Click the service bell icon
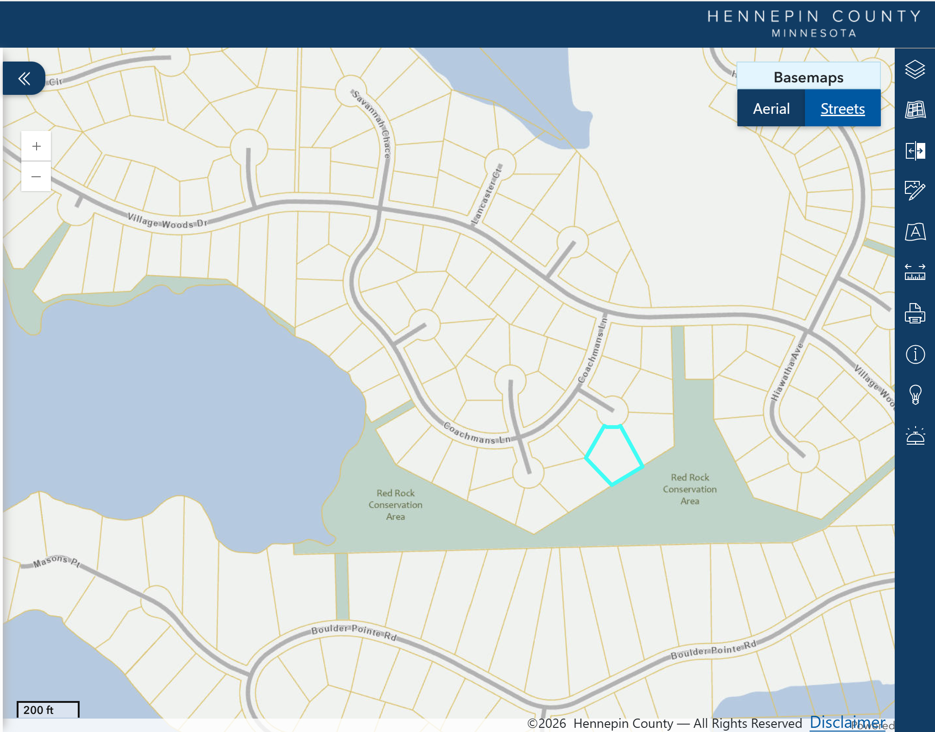 pos(915,436)
